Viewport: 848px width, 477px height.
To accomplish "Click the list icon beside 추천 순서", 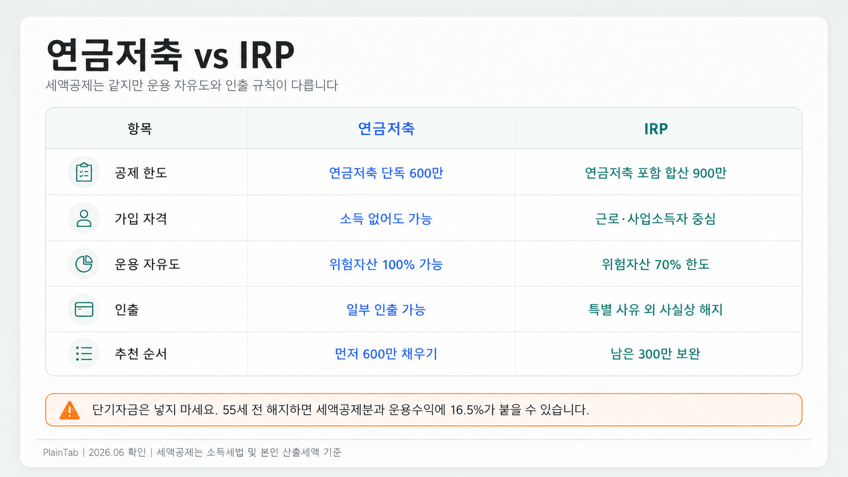I will [x=84, y=353].
